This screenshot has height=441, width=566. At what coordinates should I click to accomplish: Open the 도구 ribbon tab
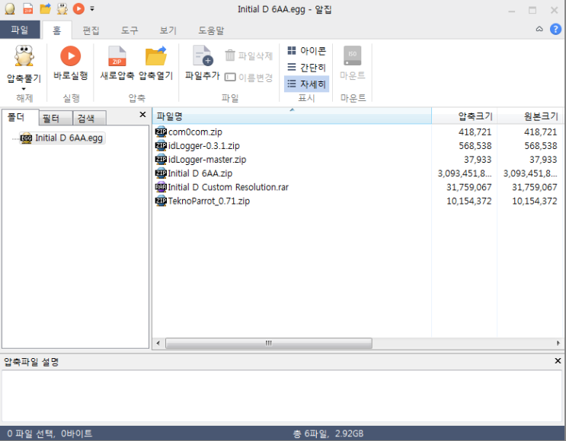coord(130,30)
